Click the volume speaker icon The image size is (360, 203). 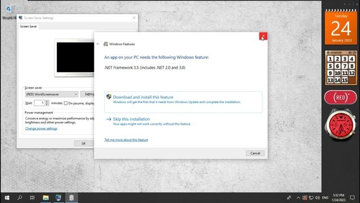click(x=317, y=198)
